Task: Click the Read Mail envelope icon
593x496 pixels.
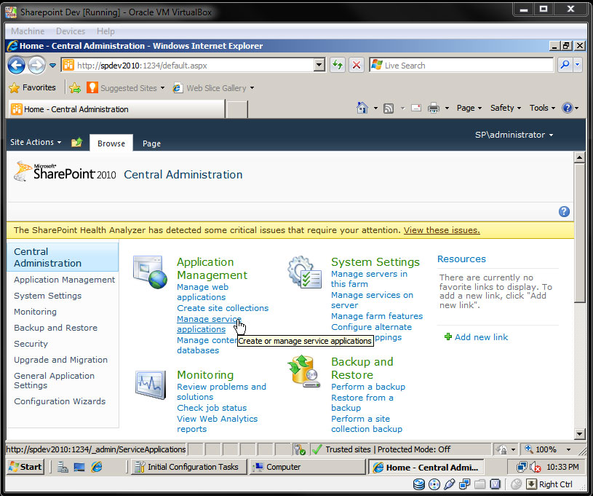Action: [x=416, y=109]
